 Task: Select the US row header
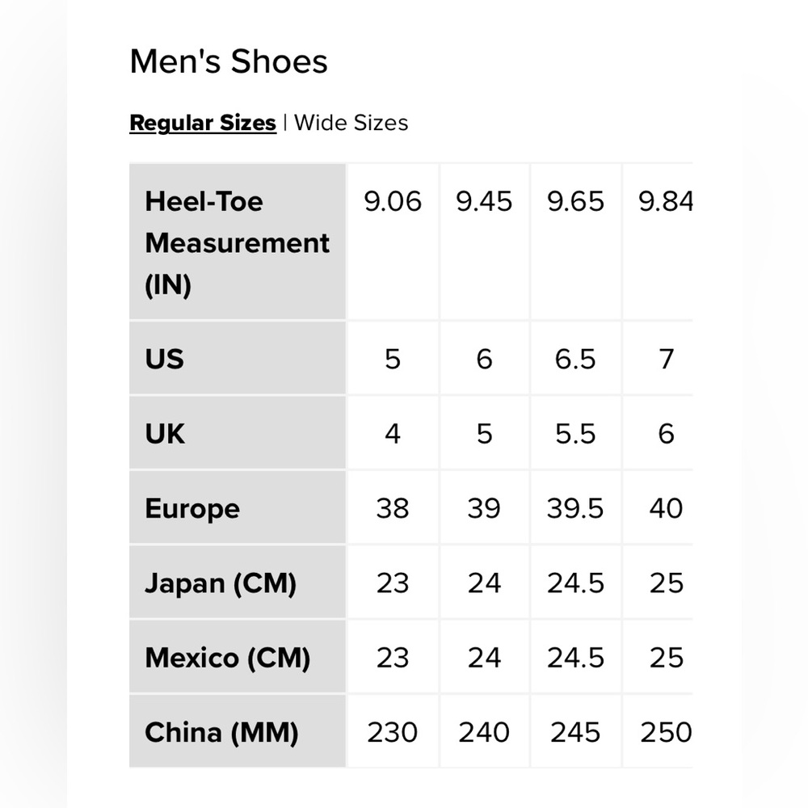(238, 358)
